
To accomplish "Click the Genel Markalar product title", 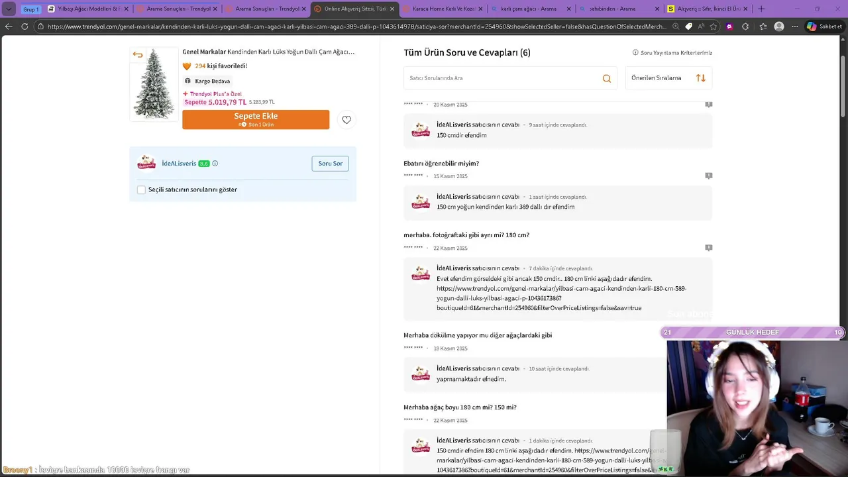I will 268,52.
